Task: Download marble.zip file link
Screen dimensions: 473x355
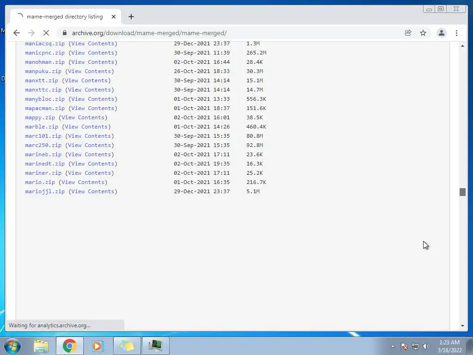Action: (41, 127)
